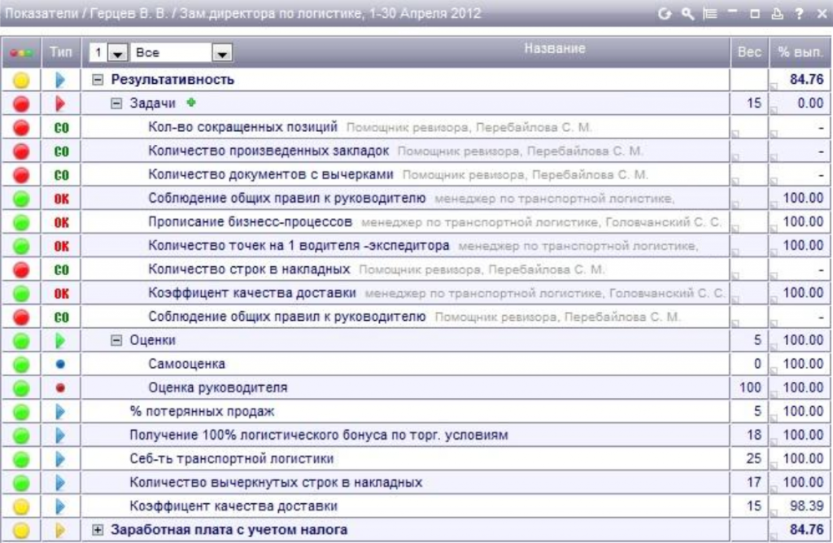Sort by the Вес column header

pos(749,51)
